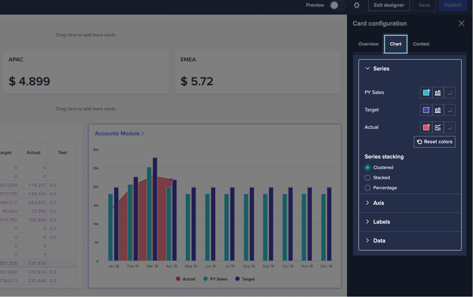The height and width of the screenshot is (297, 473).
Task: Close the Card configuration panel
Action: (x=461, y=23)
